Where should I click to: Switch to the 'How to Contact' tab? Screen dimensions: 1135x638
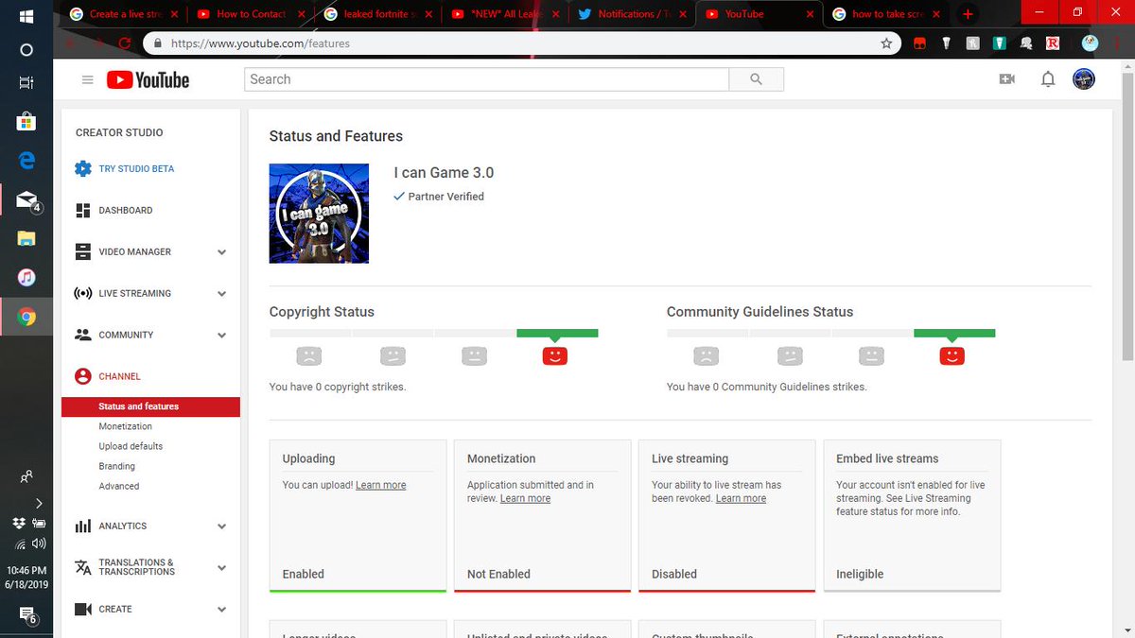pos(251,14)
